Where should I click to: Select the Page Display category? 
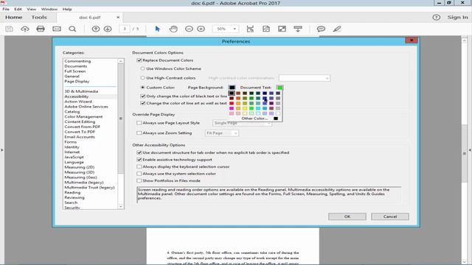[77, 81]
